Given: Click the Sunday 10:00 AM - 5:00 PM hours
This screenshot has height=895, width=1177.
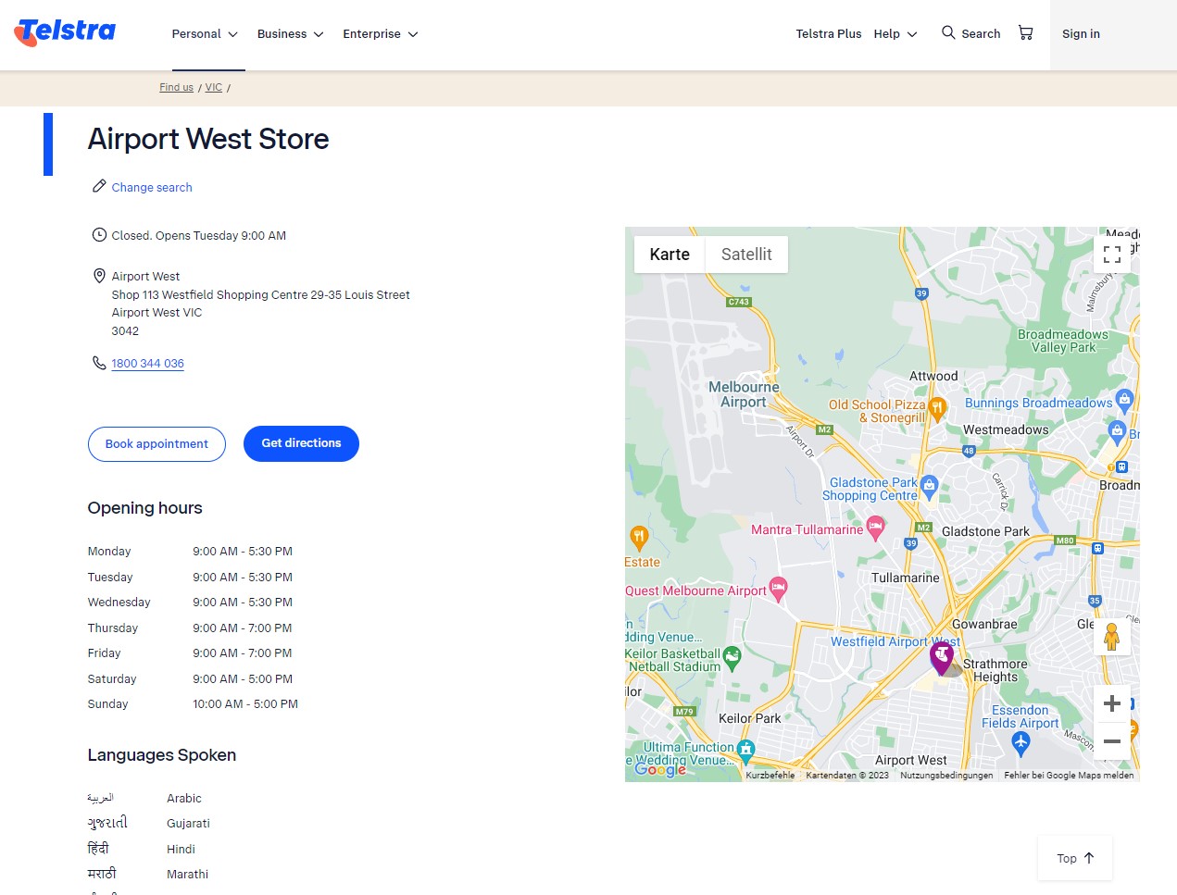Looking at the screenshot, I should [x=245, y=704].
